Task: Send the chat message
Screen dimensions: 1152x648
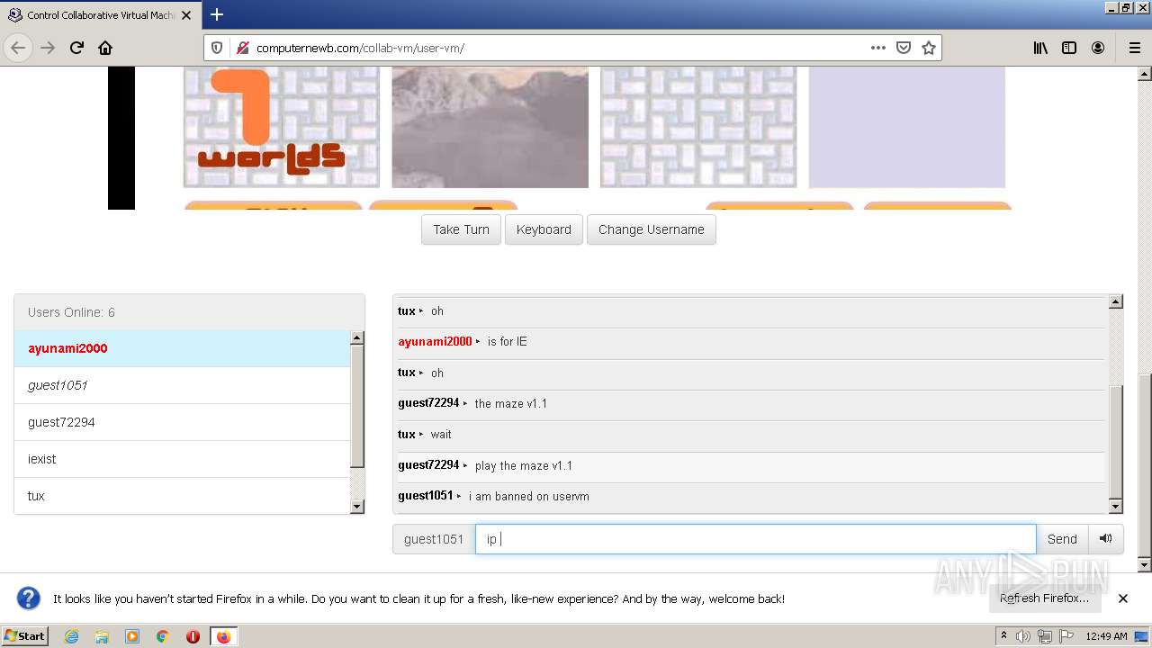Action: pos(1062,539)
